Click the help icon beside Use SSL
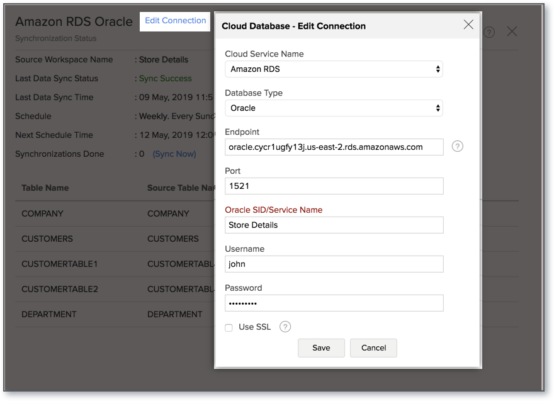554x401 pixels. [x=285, y=327]
